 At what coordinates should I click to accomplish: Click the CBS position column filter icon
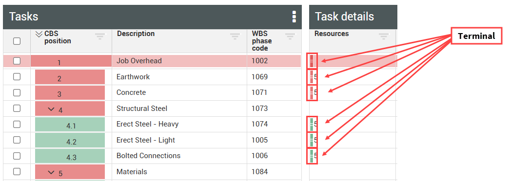tap(100, 36)
